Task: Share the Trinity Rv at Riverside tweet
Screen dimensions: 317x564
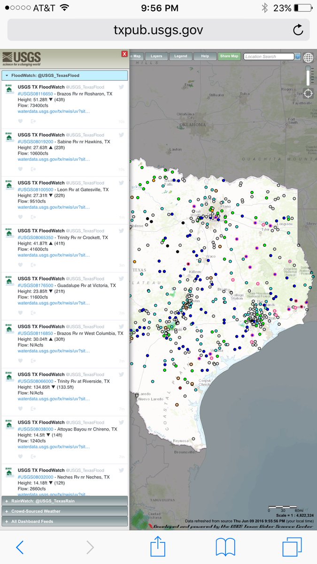Action: (x=33, y=409)
